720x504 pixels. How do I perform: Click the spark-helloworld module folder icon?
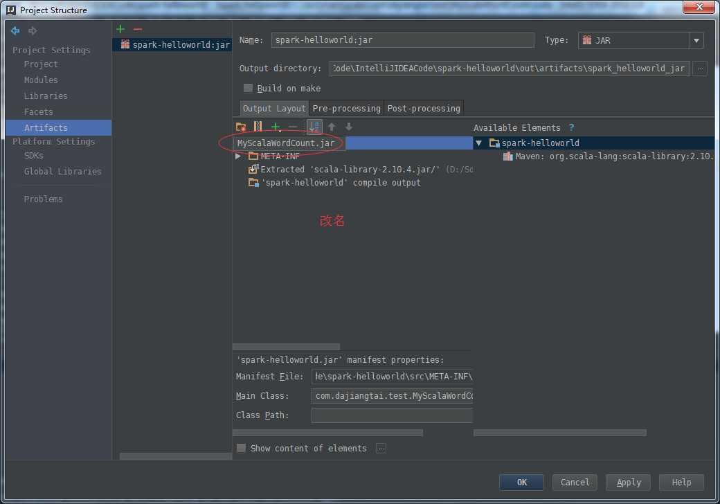pos(494,143)
